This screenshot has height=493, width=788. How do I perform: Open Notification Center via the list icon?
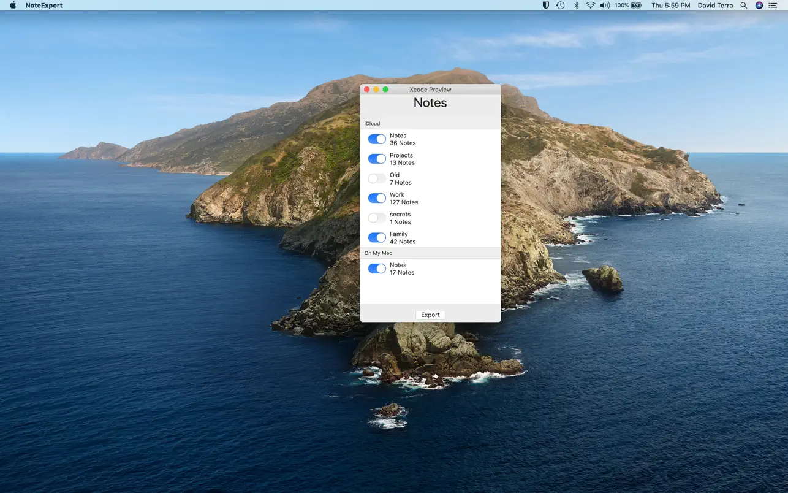point(773,5)
